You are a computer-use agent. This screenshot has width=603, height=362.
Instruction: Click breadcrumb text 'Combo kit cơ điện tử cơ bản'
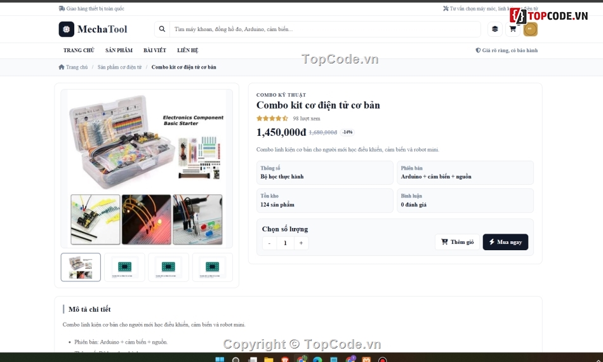(184, 67)
